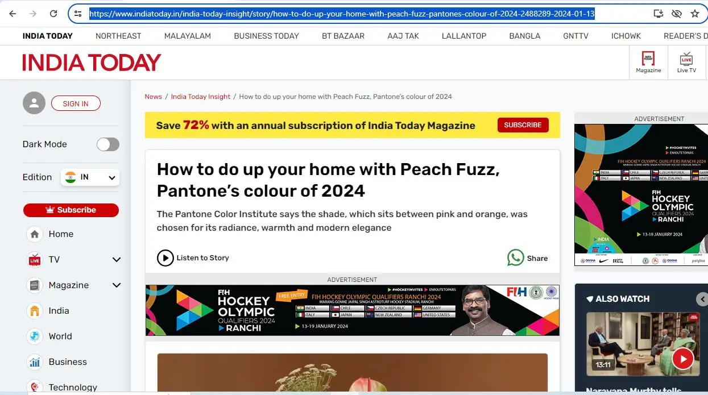Click the Technology icon in sidebar
Viewport: 708px width, 395px height.
tap(35, 387)
